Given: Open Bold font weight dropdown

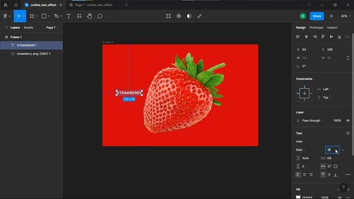Looking at the screenshot, I should pyautogui.click(x=300, y=150).
